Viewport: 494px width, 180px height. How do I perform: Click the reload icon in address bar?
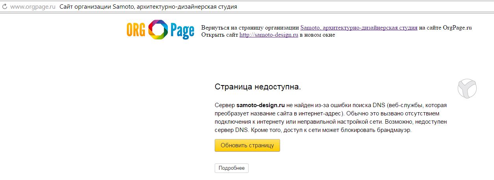click(x=5, y=7)
